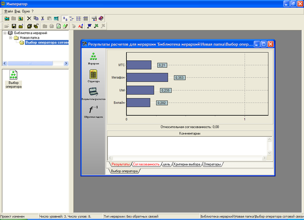Open the Файл menu
The width and height of the screenshot is (304, 220).
click(8, 11)
